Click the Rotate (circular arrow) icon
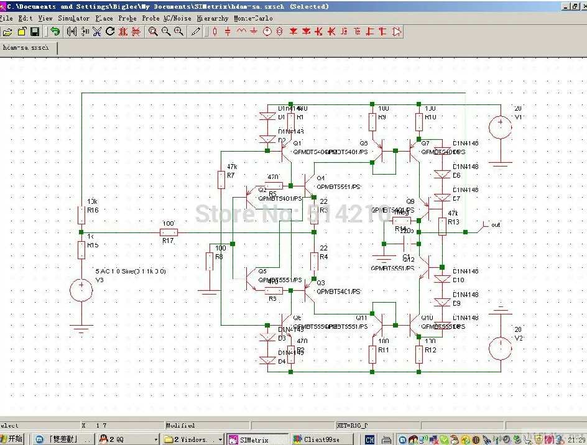This screenshot has width=587, height=445. pyautogui.click(x=110, y=32)
